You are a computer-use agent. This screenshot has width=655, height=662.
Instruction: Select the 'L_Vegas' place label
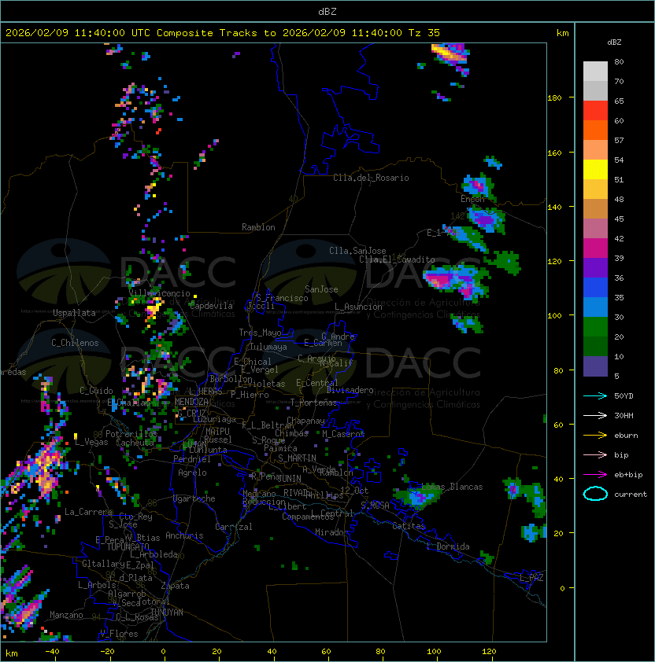pyautogui.click(x=91, y=442)
